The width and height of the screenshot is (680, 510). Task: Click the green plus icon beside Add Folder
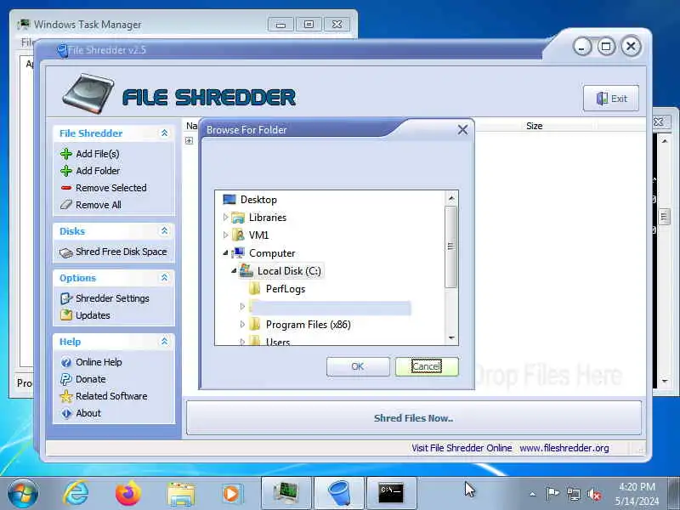pyautogui.click(x=66, y=171)
